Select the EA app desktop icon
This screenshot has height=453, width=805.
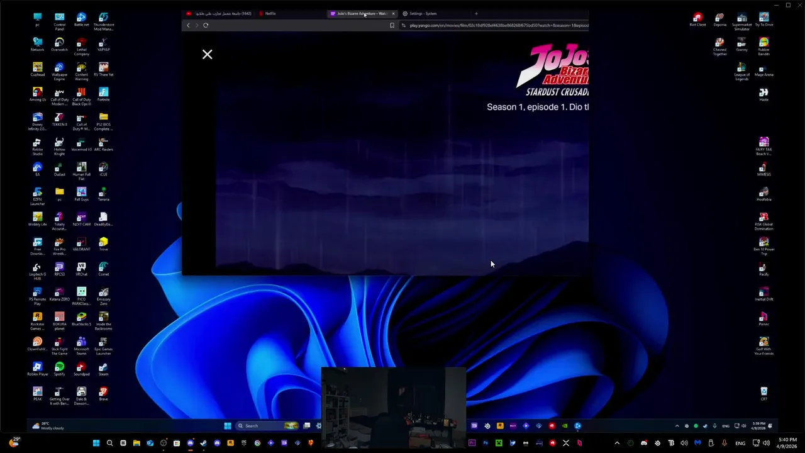click(37, 169)
